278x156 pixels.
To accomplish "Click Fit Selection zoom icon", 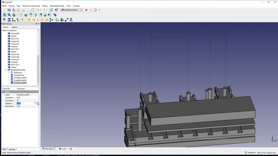I will point(9,15).
